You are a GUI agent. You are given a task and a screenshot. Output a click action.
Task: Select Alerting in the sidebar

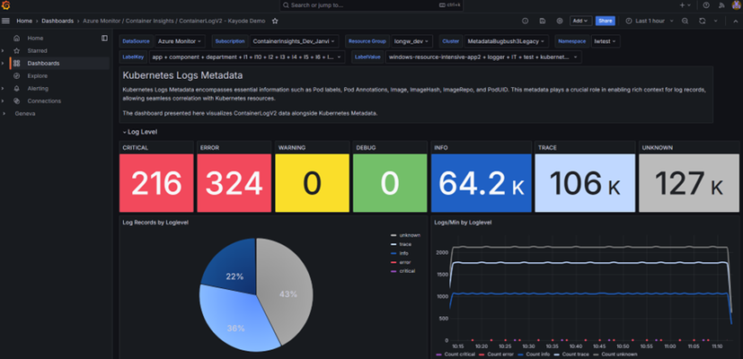pyautogui.click(x=38, y=89)
